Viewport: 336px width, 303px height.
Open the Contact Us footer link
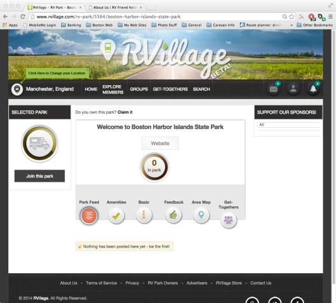[x=261, y=283]
